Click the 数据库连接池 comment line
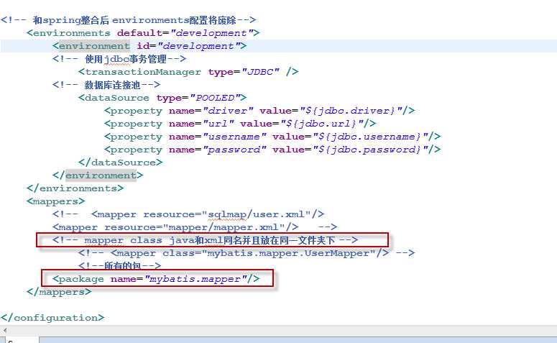This screenshot has height=343, width=557. tap(106, 85)
